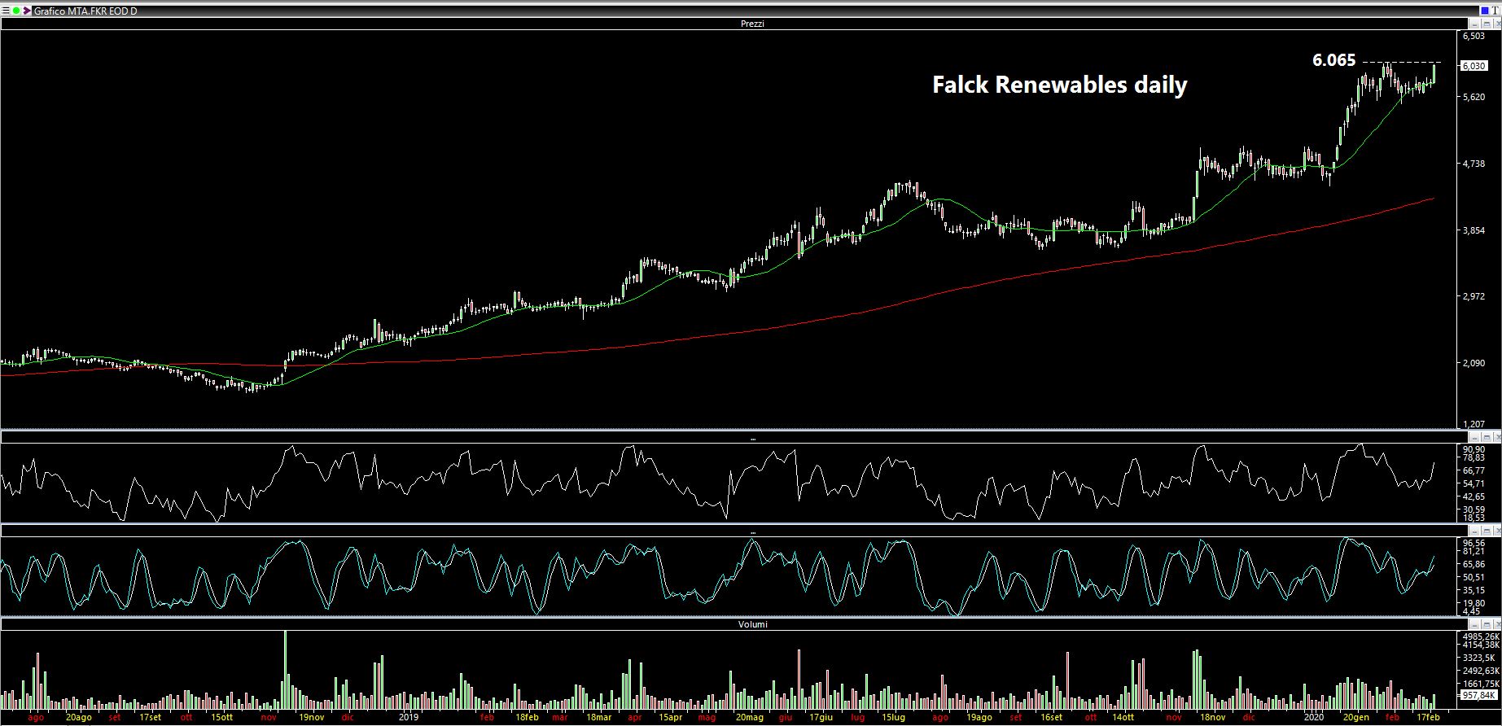Click the 4,738 price axis label
The height and width of the screenshot is (726, 1502).
click(1473, 164)
